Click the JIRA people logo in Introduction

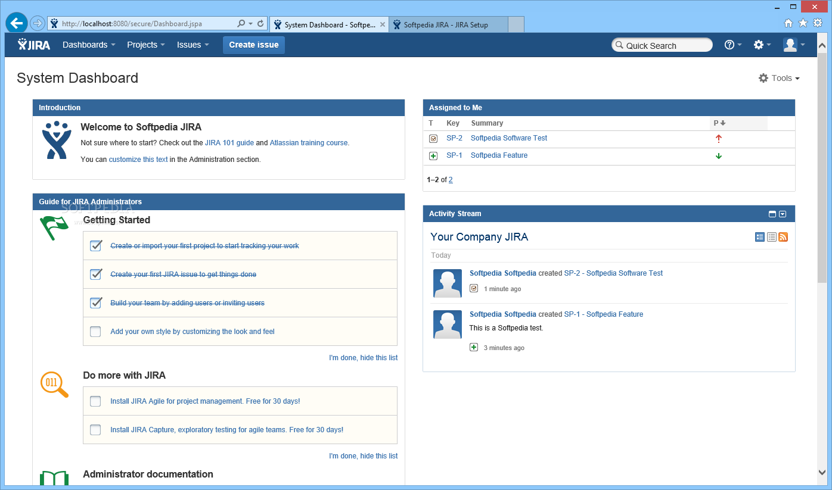point(57,140)
